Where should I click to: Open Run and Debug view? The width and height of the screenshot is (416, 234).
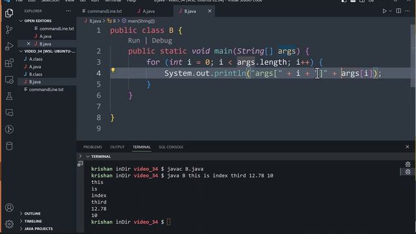pyautogui.click(x=9, y=46)
